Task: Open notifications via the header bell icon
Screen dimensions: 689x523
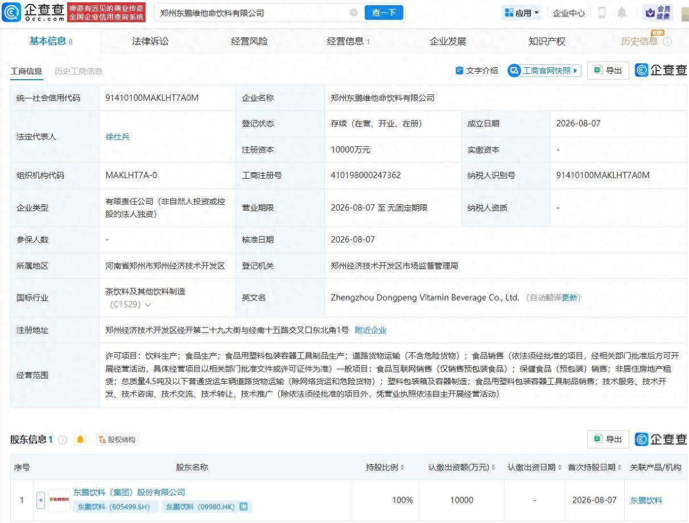Action: coord(622,13)
